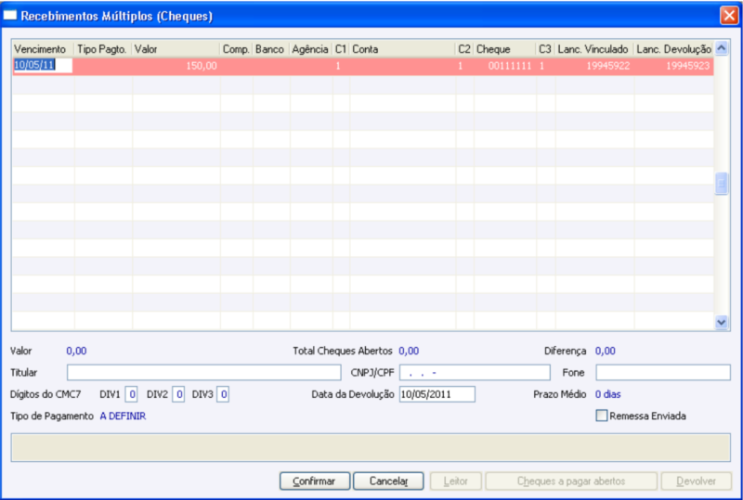Click the C3 column header
743x500 pixels.
[x=546, y=49]
